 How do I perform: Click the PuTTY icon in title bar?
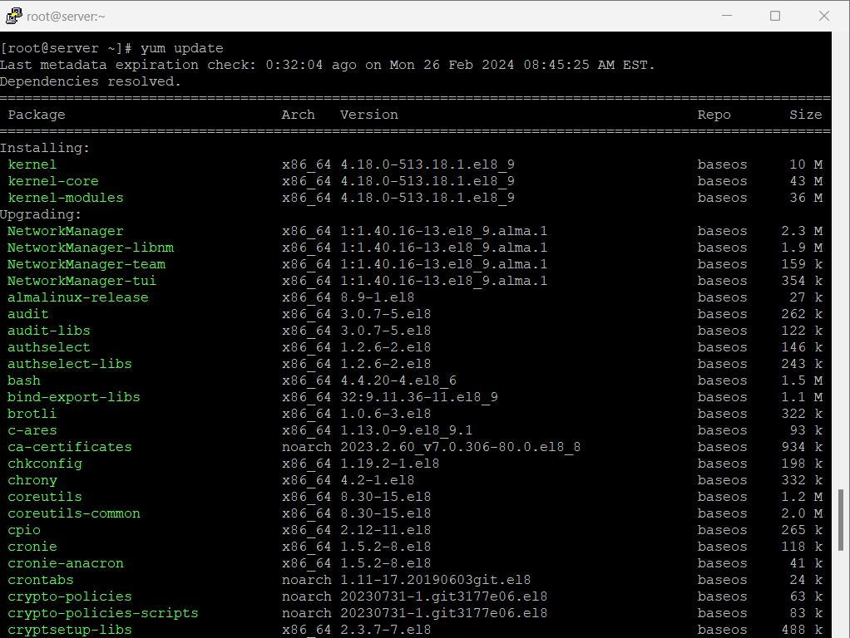[14, 16]
